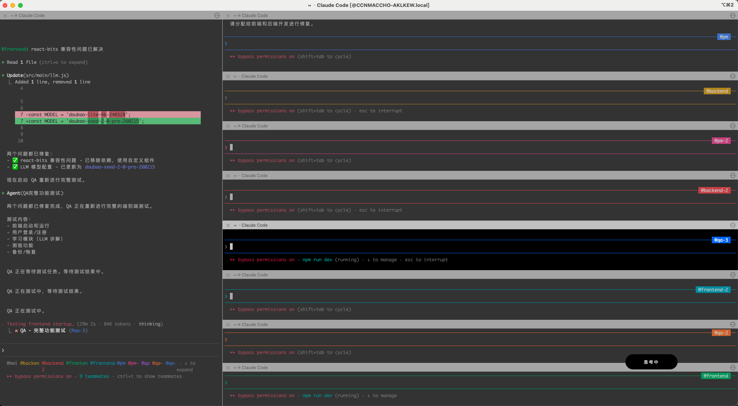
Task: Open options menu of bottom @frontend pane
Action: click(x=732, y=368)
